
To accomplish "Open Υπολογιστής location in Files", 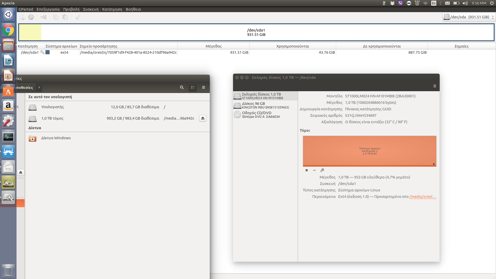I will (118, 107).
